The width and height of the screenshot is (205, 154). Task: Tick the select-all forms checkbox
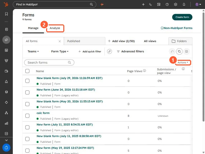27,71
